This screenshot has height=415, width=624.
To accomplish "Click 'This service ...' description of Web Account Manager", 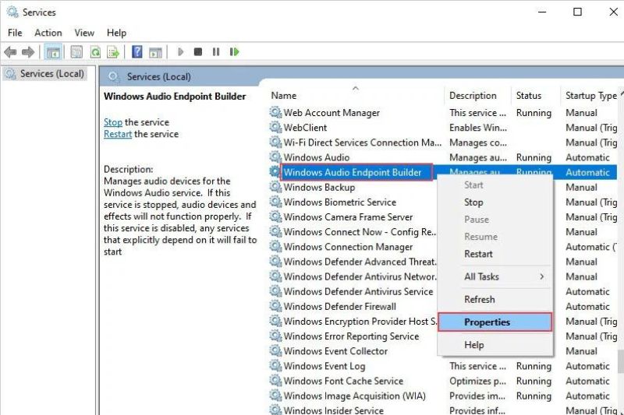I will tap(477, 112).
